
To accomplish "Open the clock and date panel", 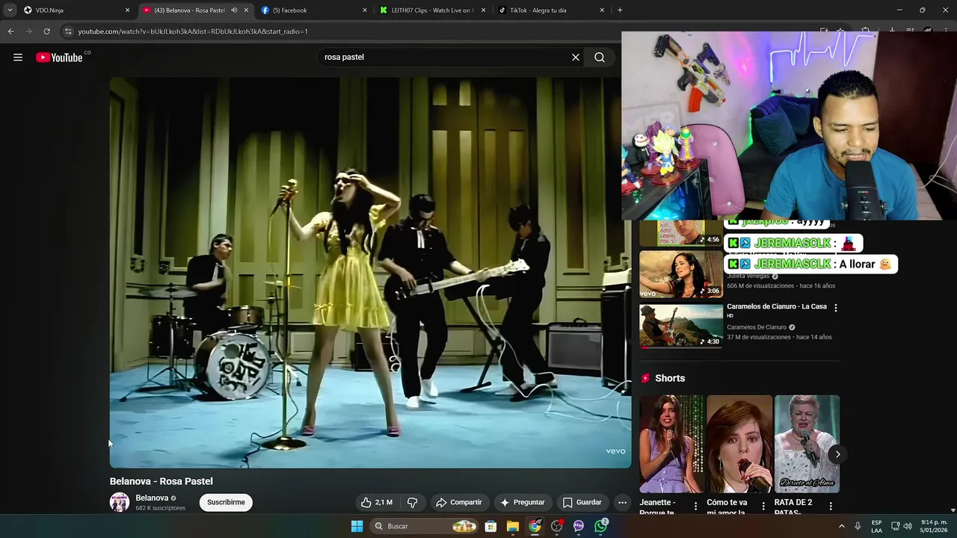I will 934,526.
